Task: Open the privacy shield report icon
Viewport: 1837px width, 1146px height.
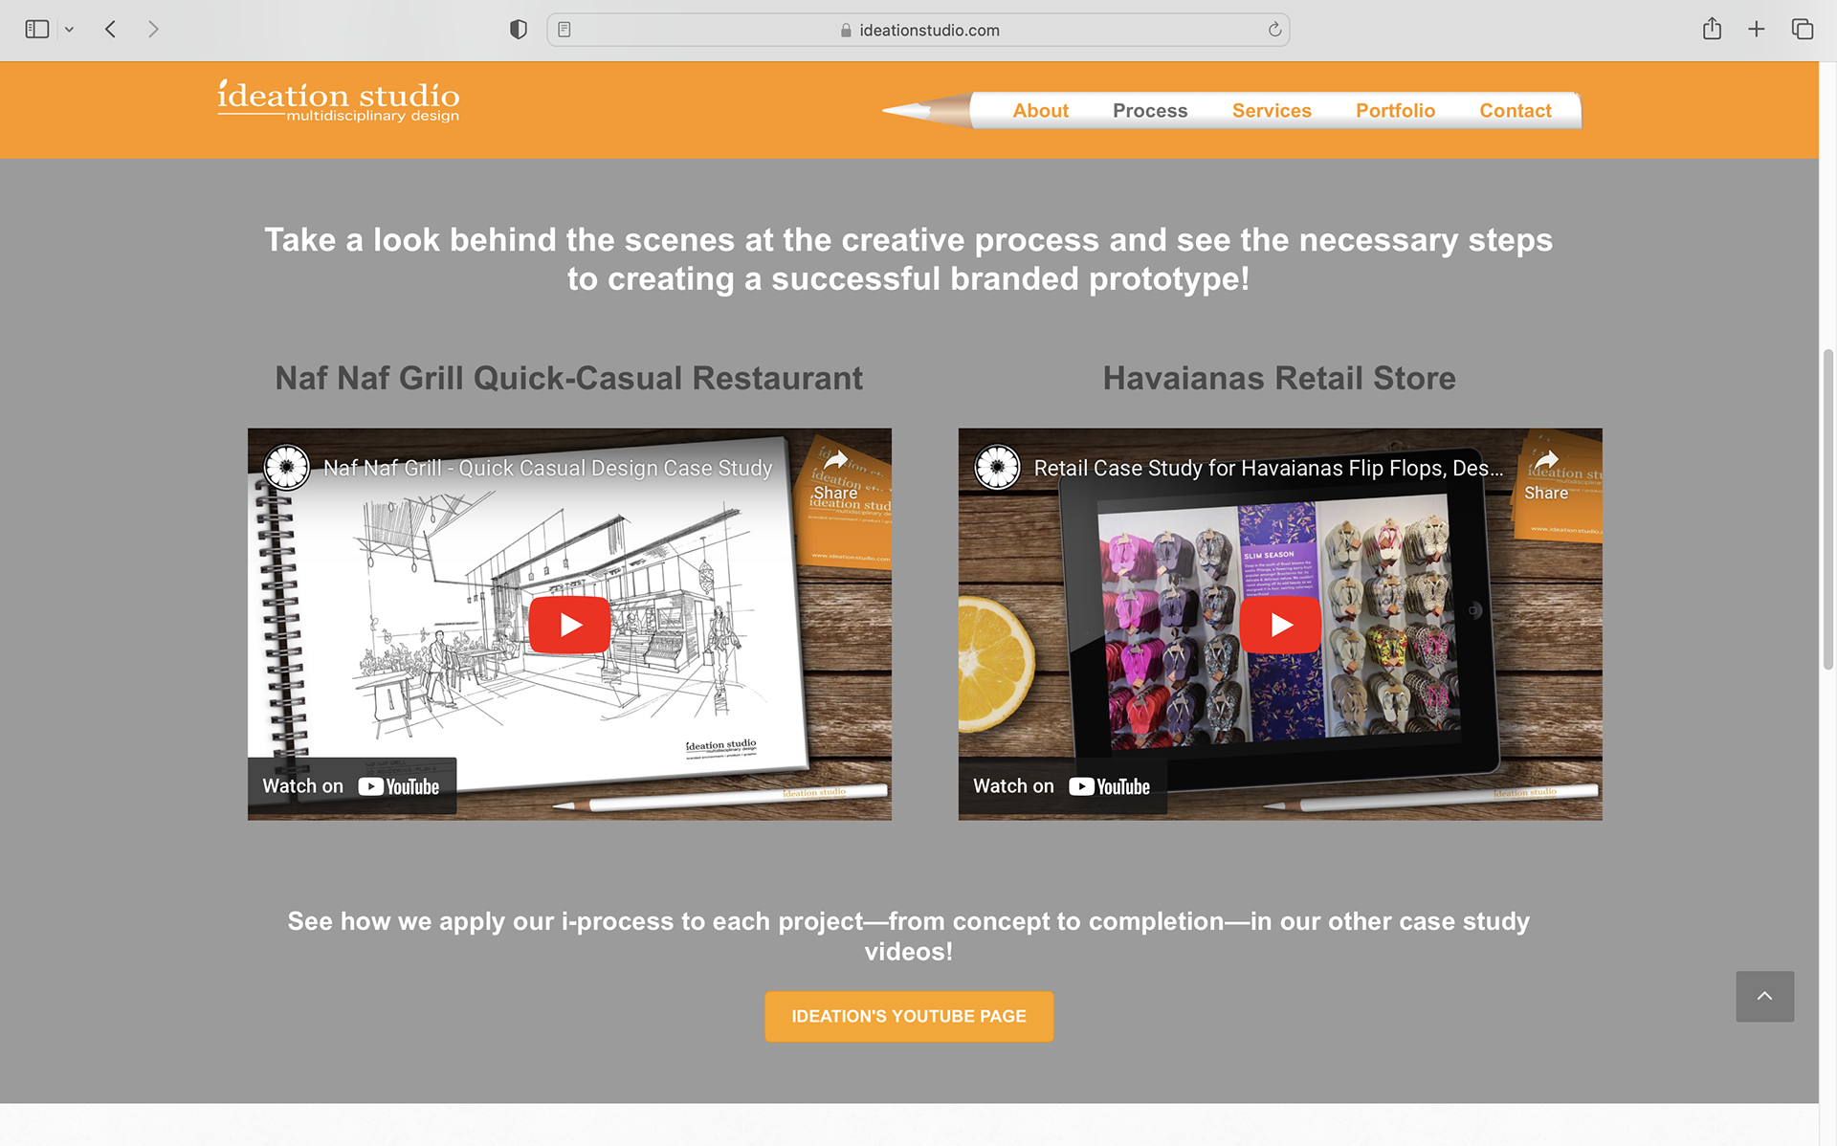Action: click(x=519, y=30)
